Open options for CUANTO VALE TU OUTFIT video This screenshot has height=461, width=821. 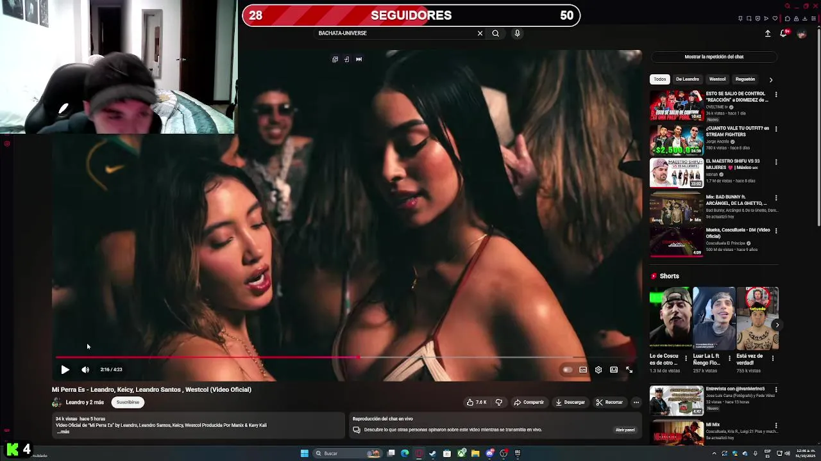(x=776, y=129)
